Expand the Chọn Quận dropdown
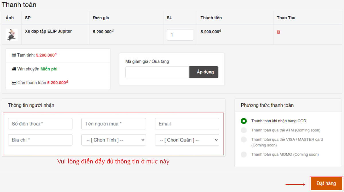 coord(187,140)
